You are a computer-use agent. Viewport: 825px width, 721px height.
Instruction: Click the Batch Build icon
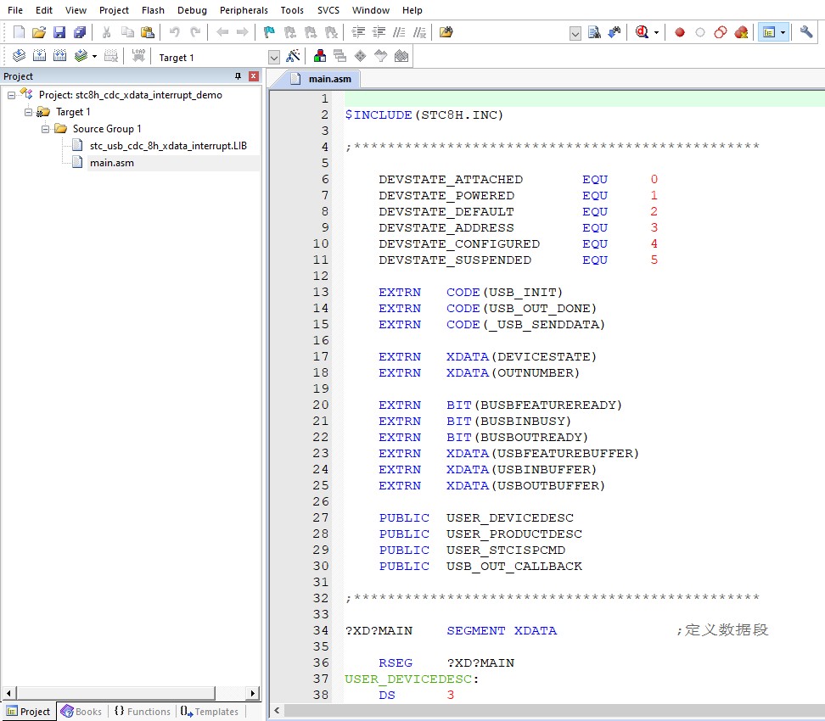point(81,55)
